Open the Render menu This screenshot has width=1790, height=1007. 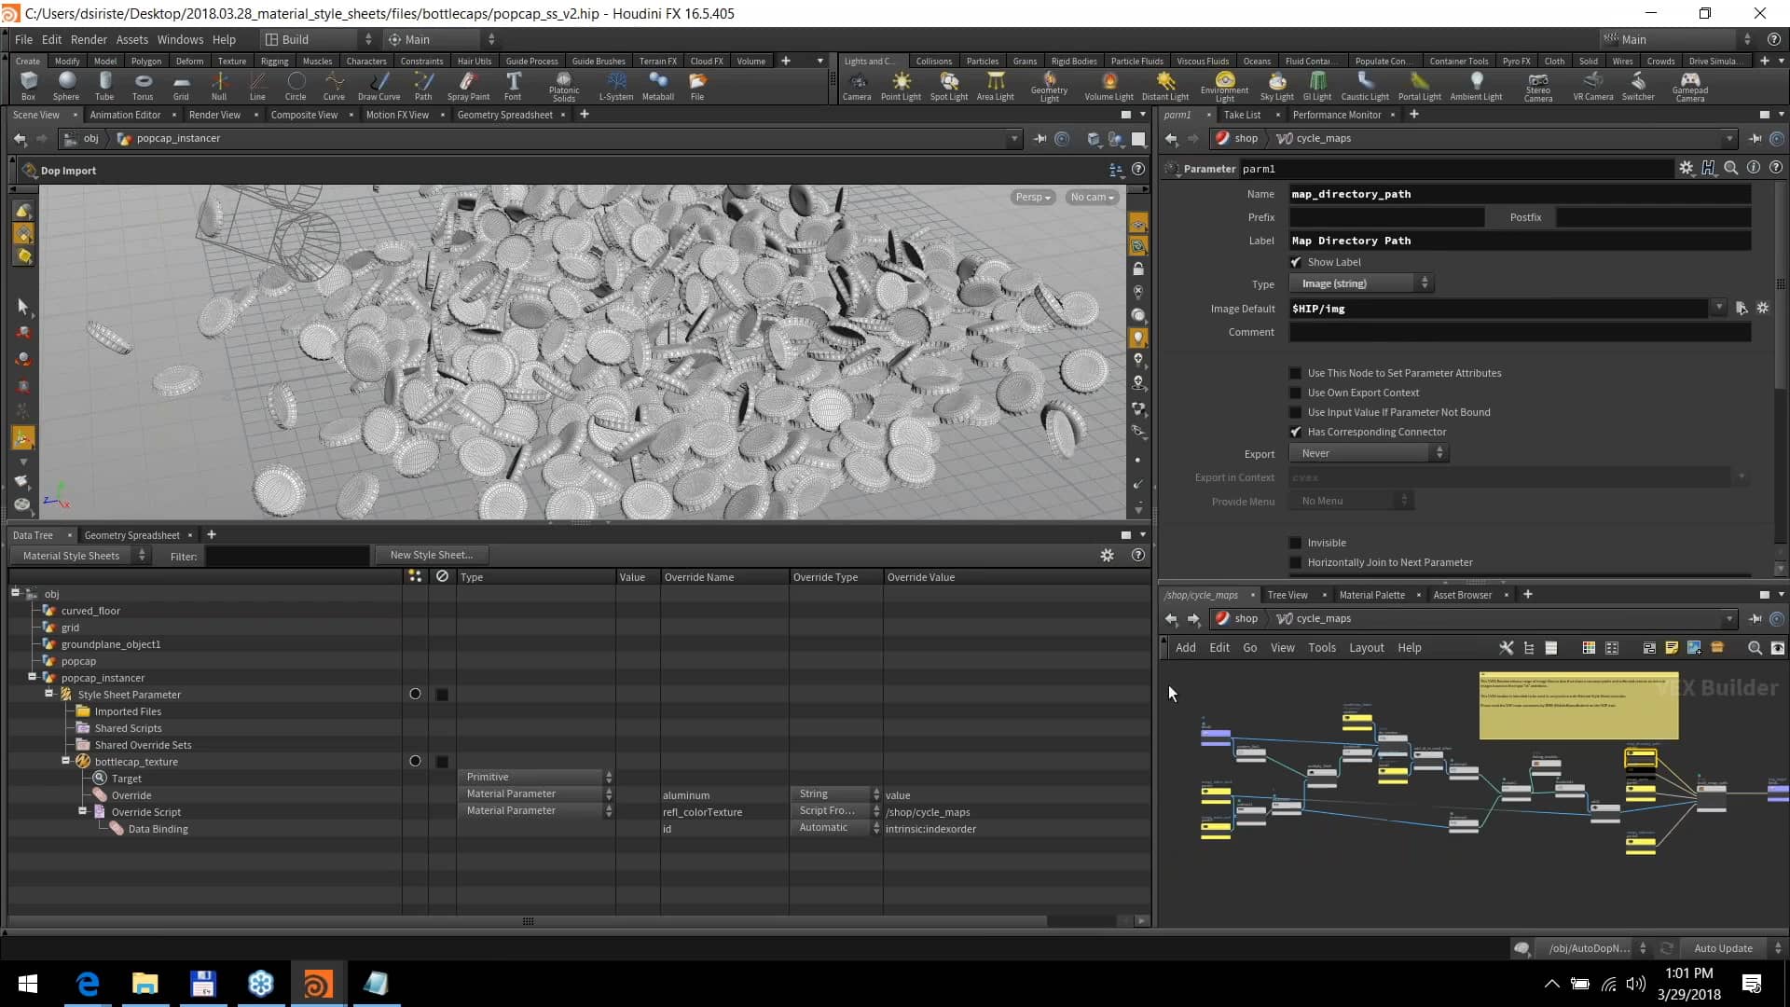(89, 39)
